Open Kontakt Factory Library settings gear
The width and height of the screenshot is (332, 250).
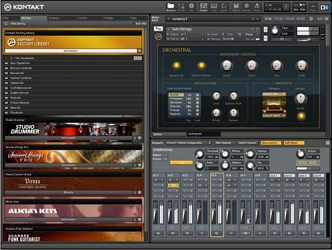(140, 51)
